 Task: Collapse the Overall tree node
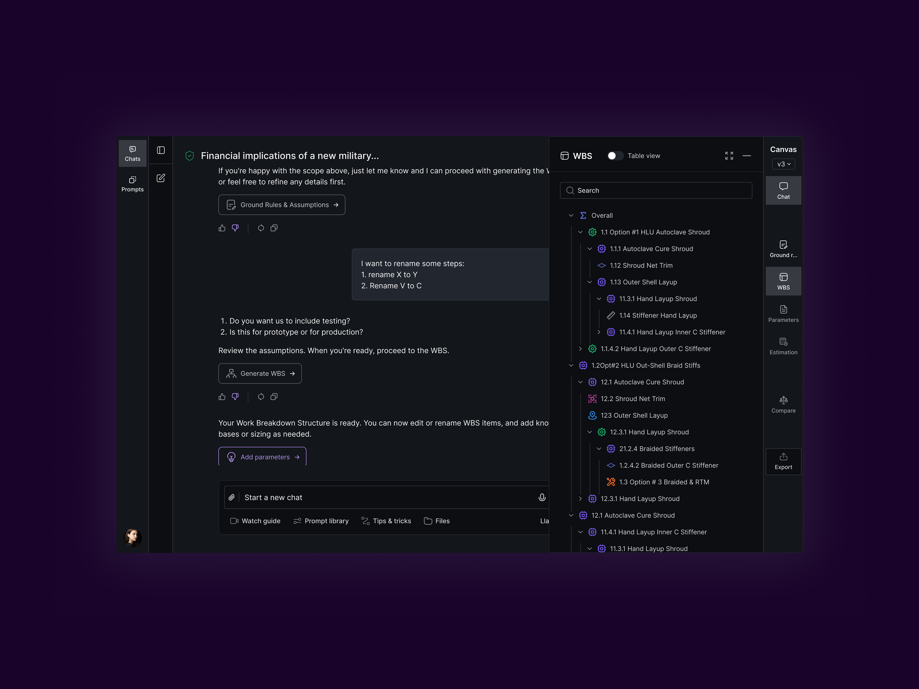(x=571, y=216)
